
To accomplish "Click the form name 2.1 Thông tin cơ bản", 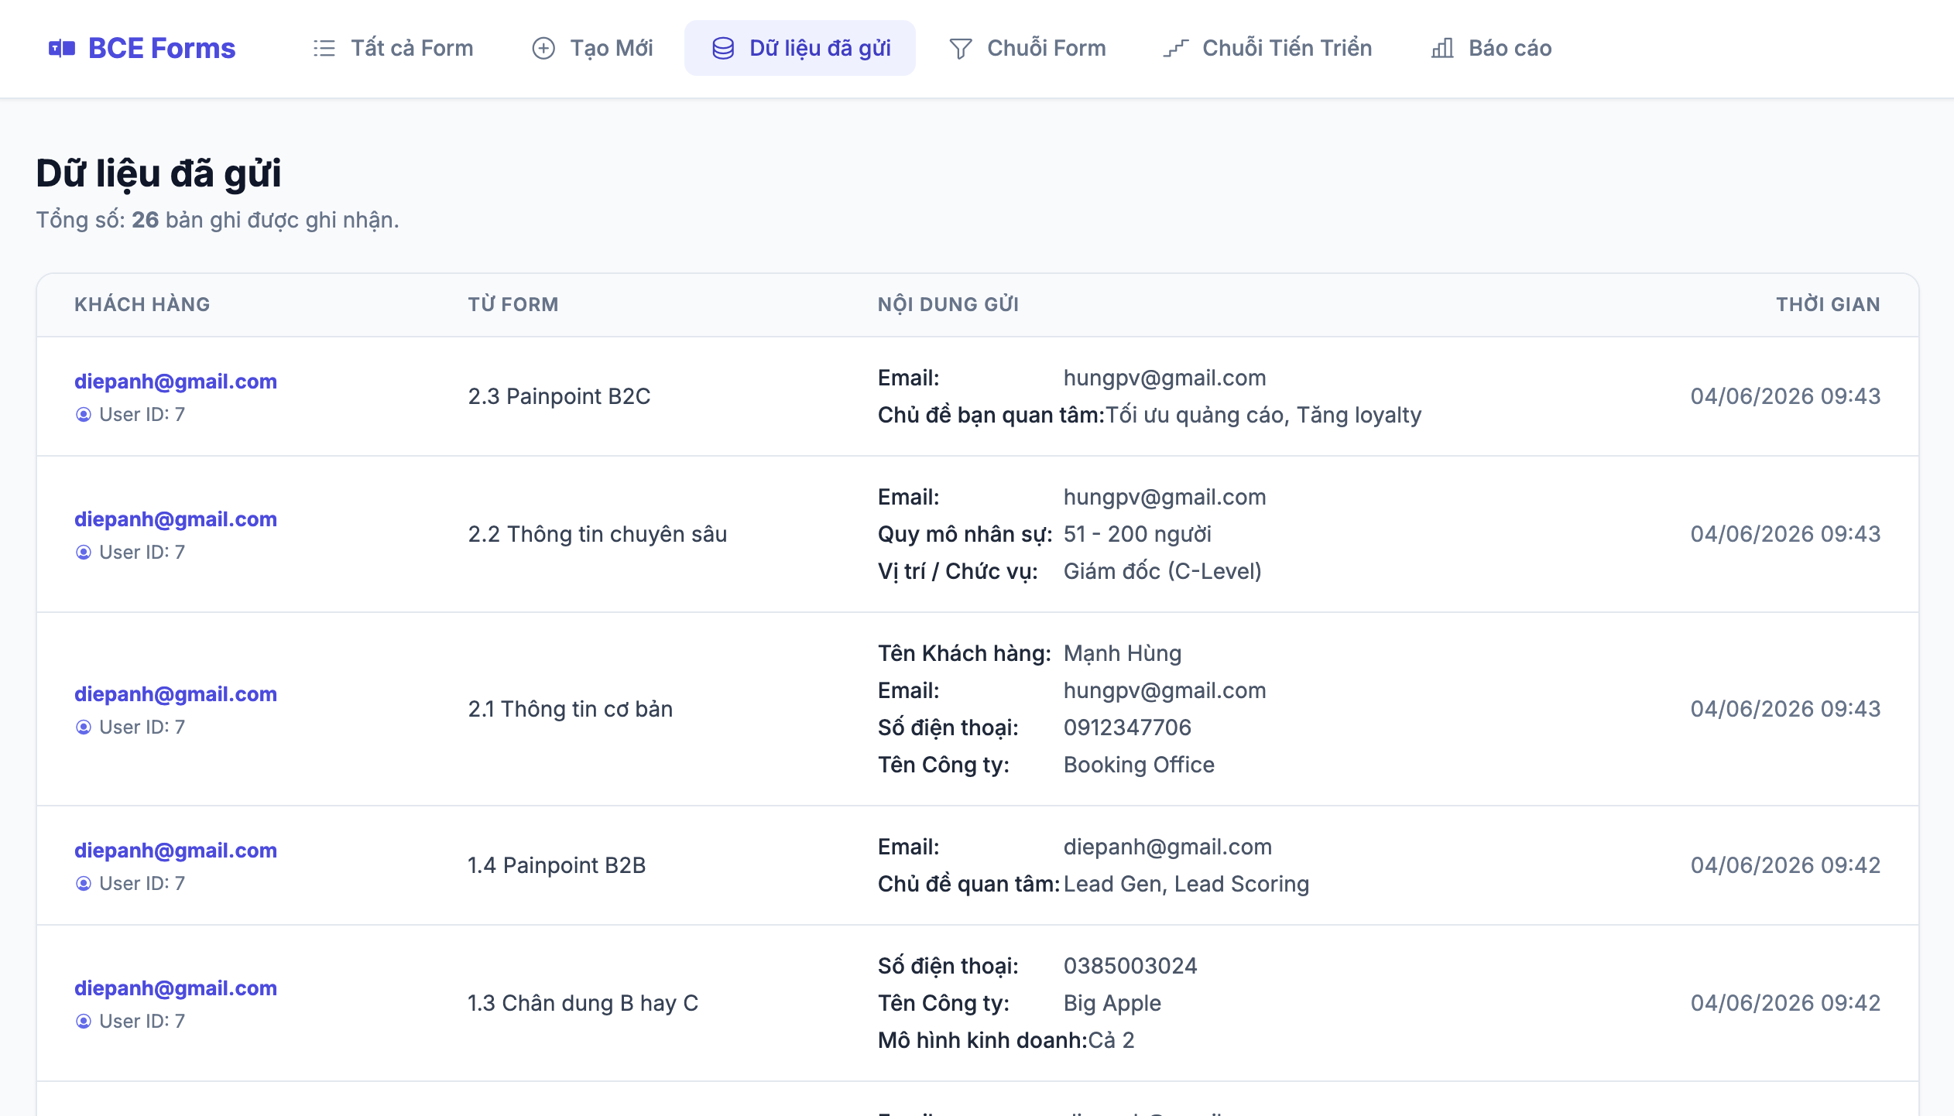I will click(x=571, y=709).
